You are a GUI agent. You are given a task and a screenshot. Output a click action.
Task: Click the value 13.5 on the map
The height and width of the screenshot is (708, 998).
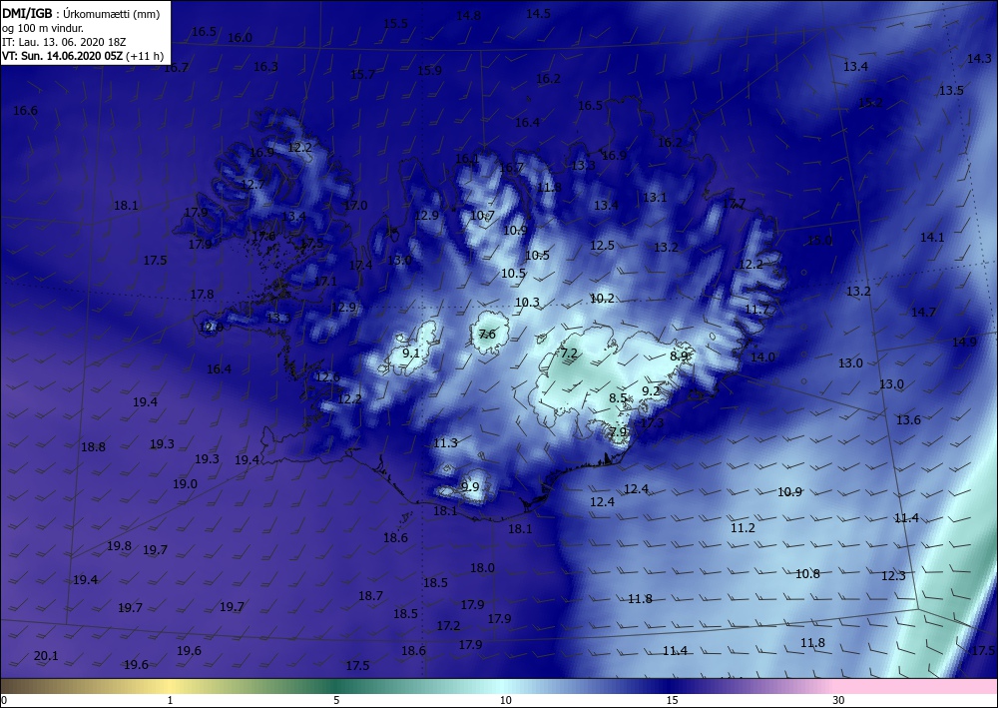point(951,91)
